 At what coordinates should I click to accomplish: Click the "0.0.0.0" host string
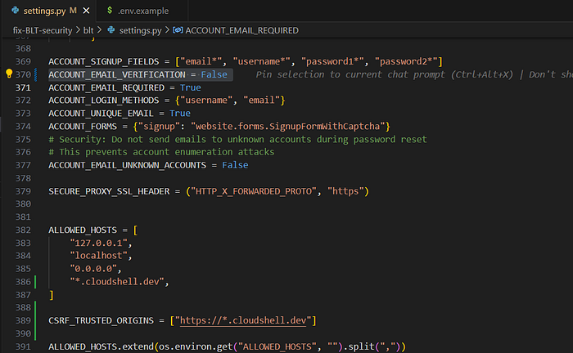point(93,269)
